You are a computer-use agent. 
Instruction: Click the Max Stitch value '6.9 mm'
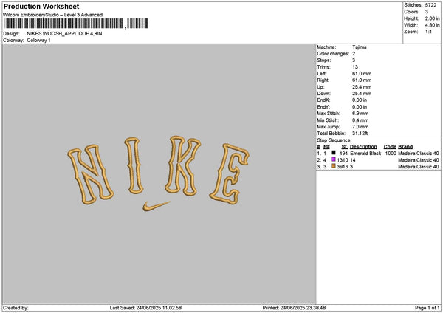click(x=360, y=114)
